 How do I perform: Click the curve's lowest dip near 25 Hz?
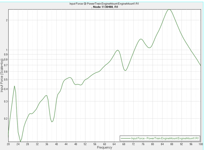point(20,141)
